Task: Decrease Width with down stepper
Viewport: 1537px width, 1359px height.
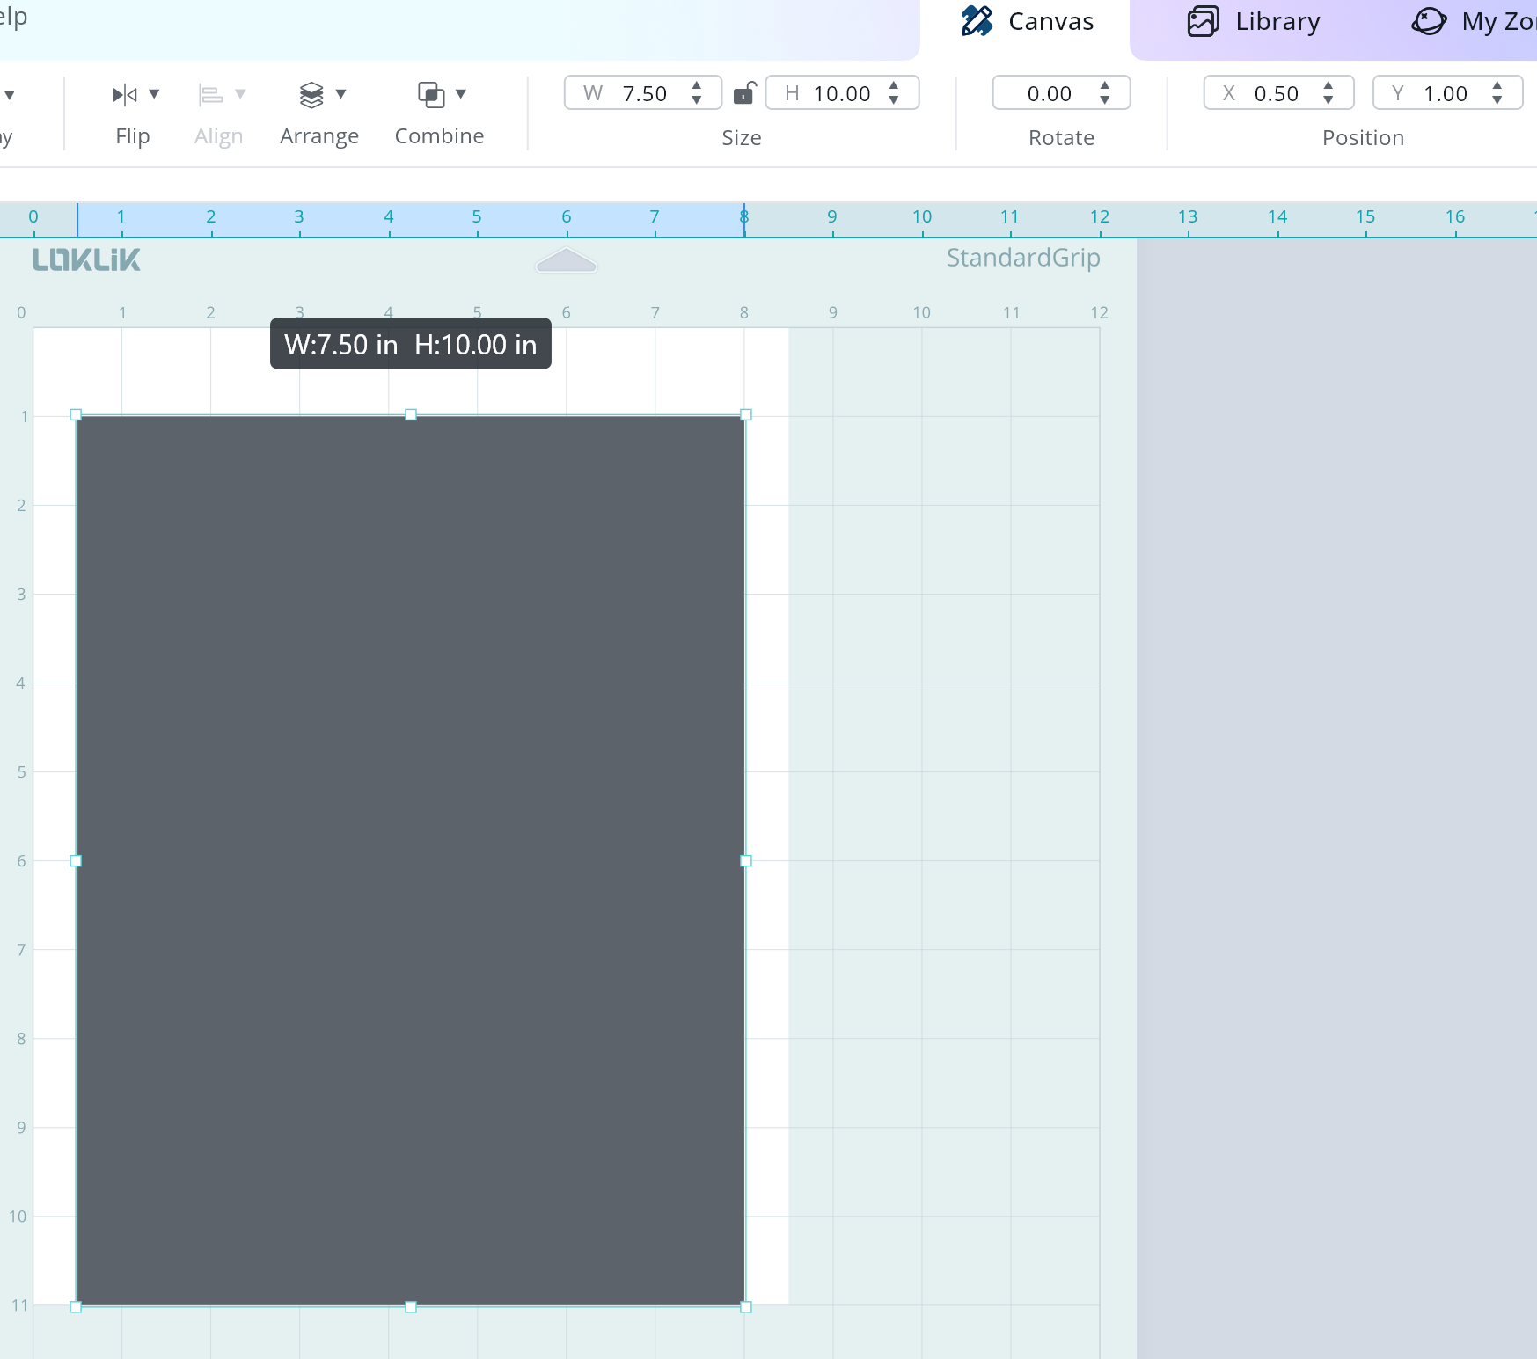Action: pos(697,100)
